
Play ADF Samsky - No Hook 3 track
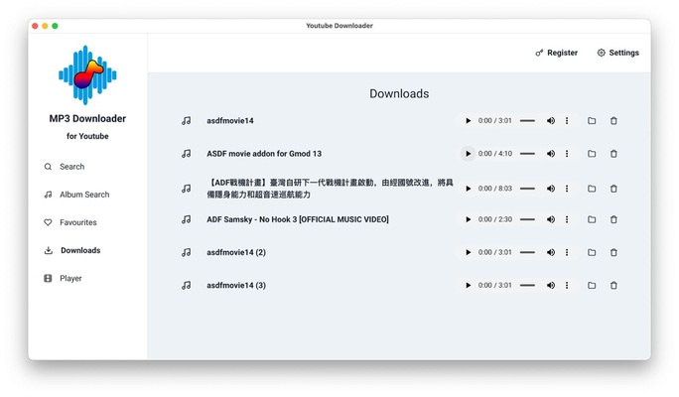tap(468, 219)
